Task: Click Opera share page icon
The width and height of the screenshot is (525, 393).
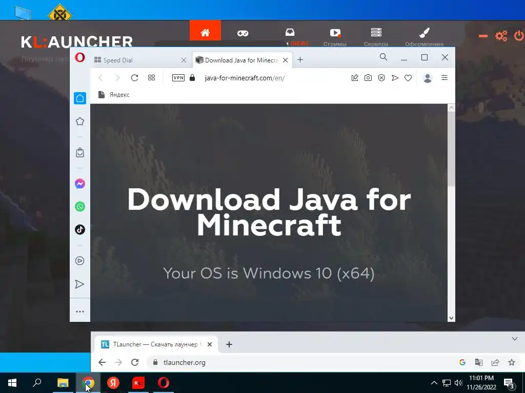Action: [355, 78]
